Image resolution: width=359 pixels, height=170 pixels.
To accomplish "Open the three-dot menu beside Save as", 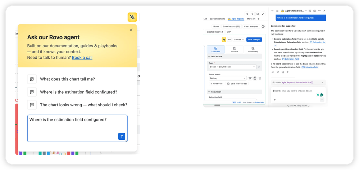I will tap(230, 40).
